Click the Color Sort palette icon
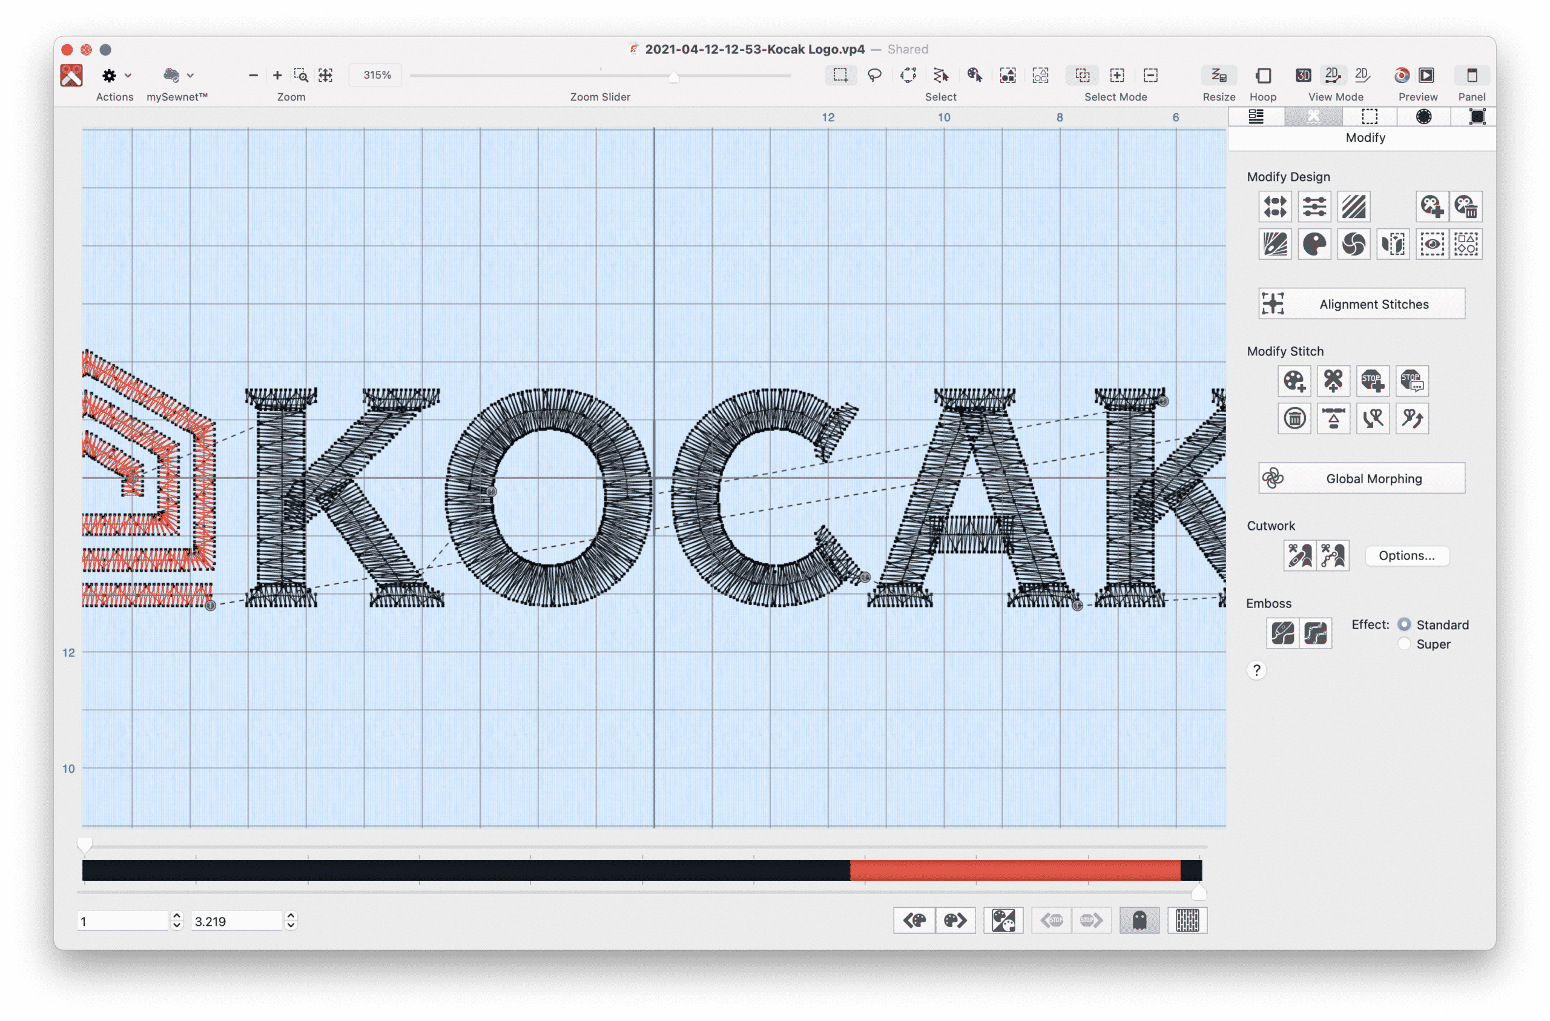This screenshot has height=1021, width=1550. pos(1314,244)
